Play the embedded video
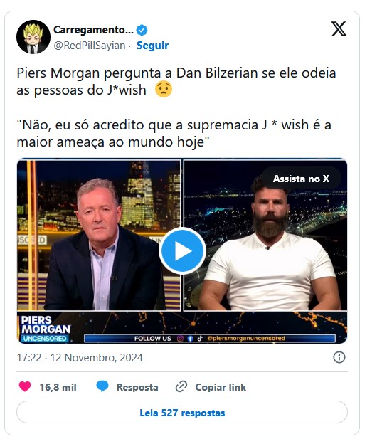382x439 pixels. tap(183, 251)
